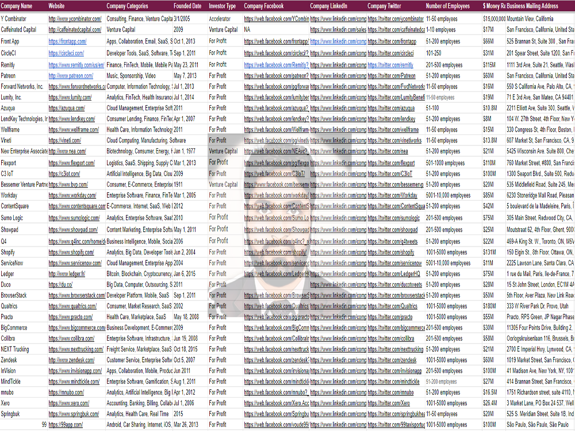Select the Company LinkedIn column header

328,6
